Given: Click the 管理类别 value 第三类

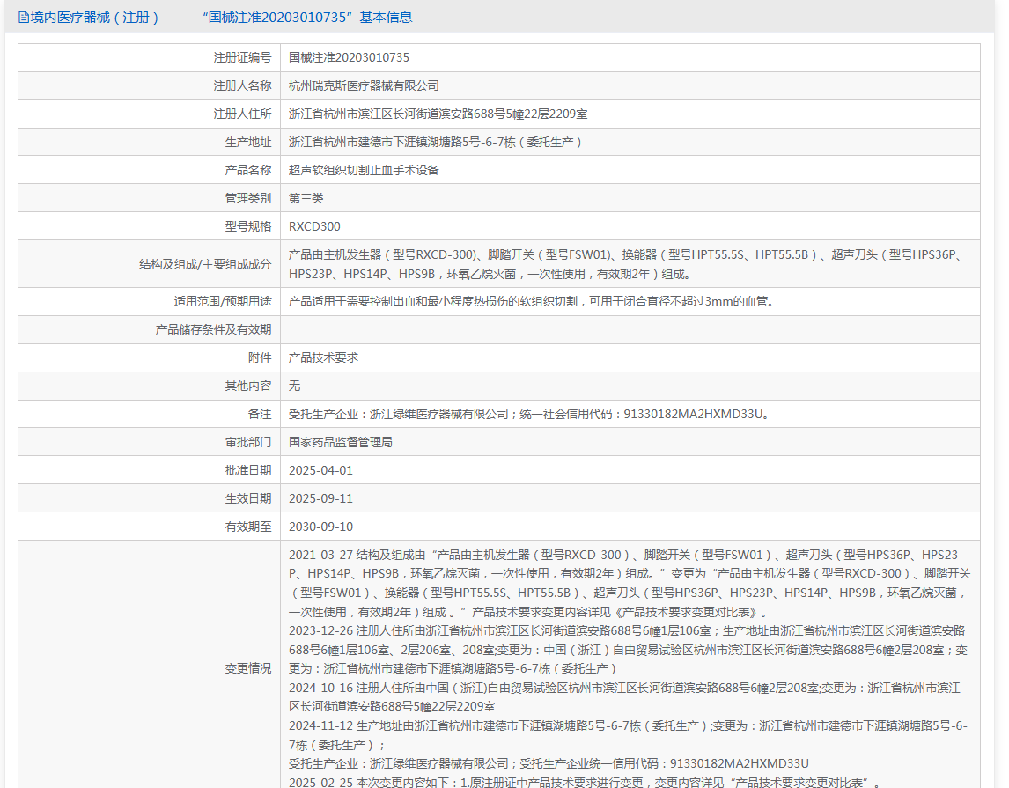Looking at the screenshot, I should [x=306, y=198].
